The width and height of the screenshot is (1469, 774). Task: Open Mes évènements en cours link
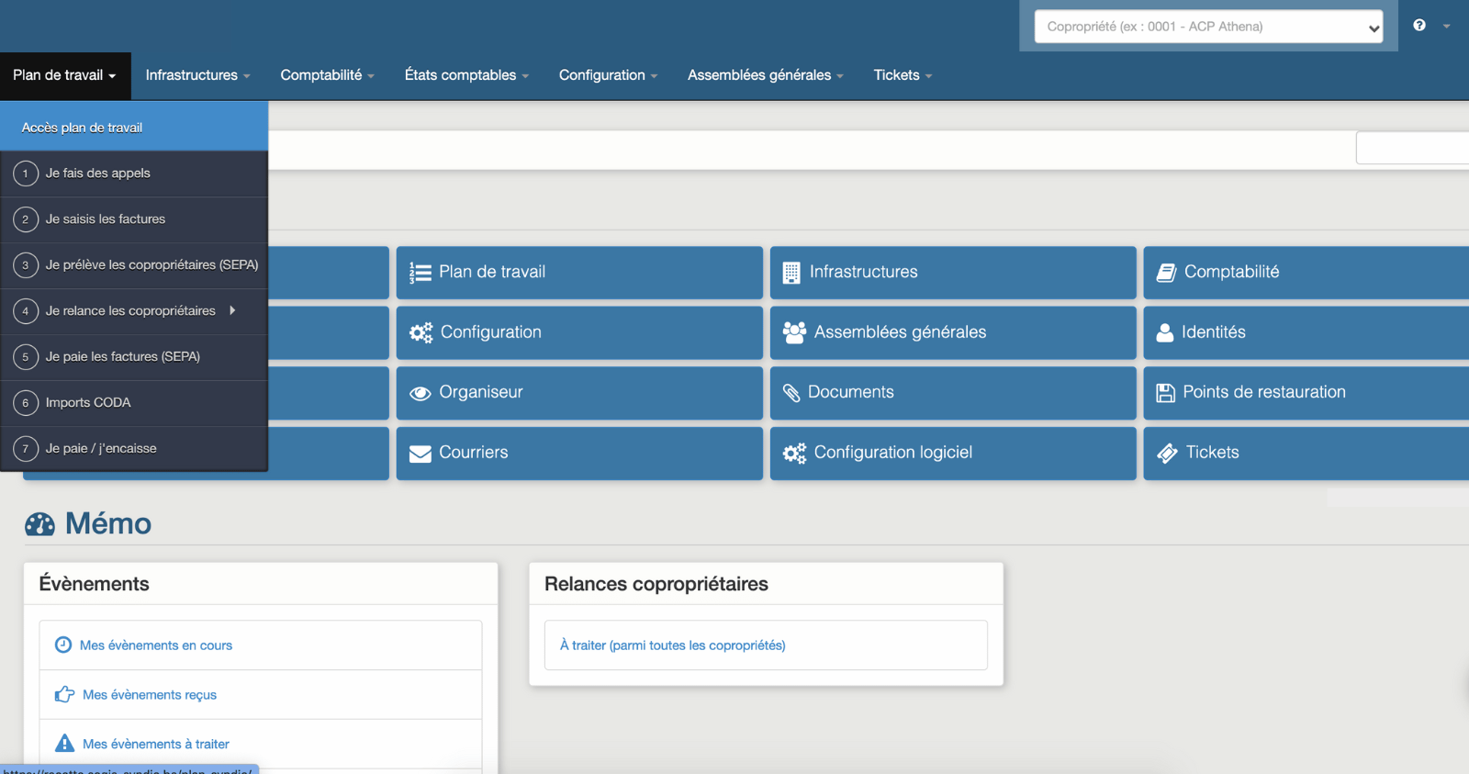(x=156, y=645)
